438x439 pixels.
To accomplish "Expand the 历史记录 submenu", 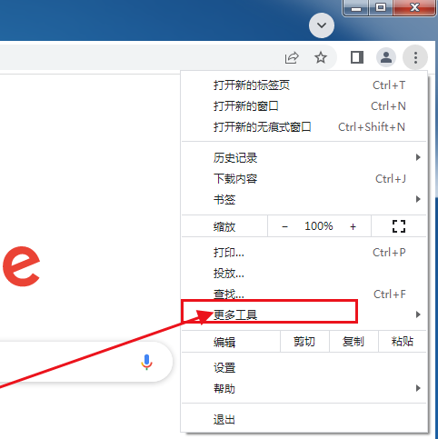I will (x=304, y=157).
